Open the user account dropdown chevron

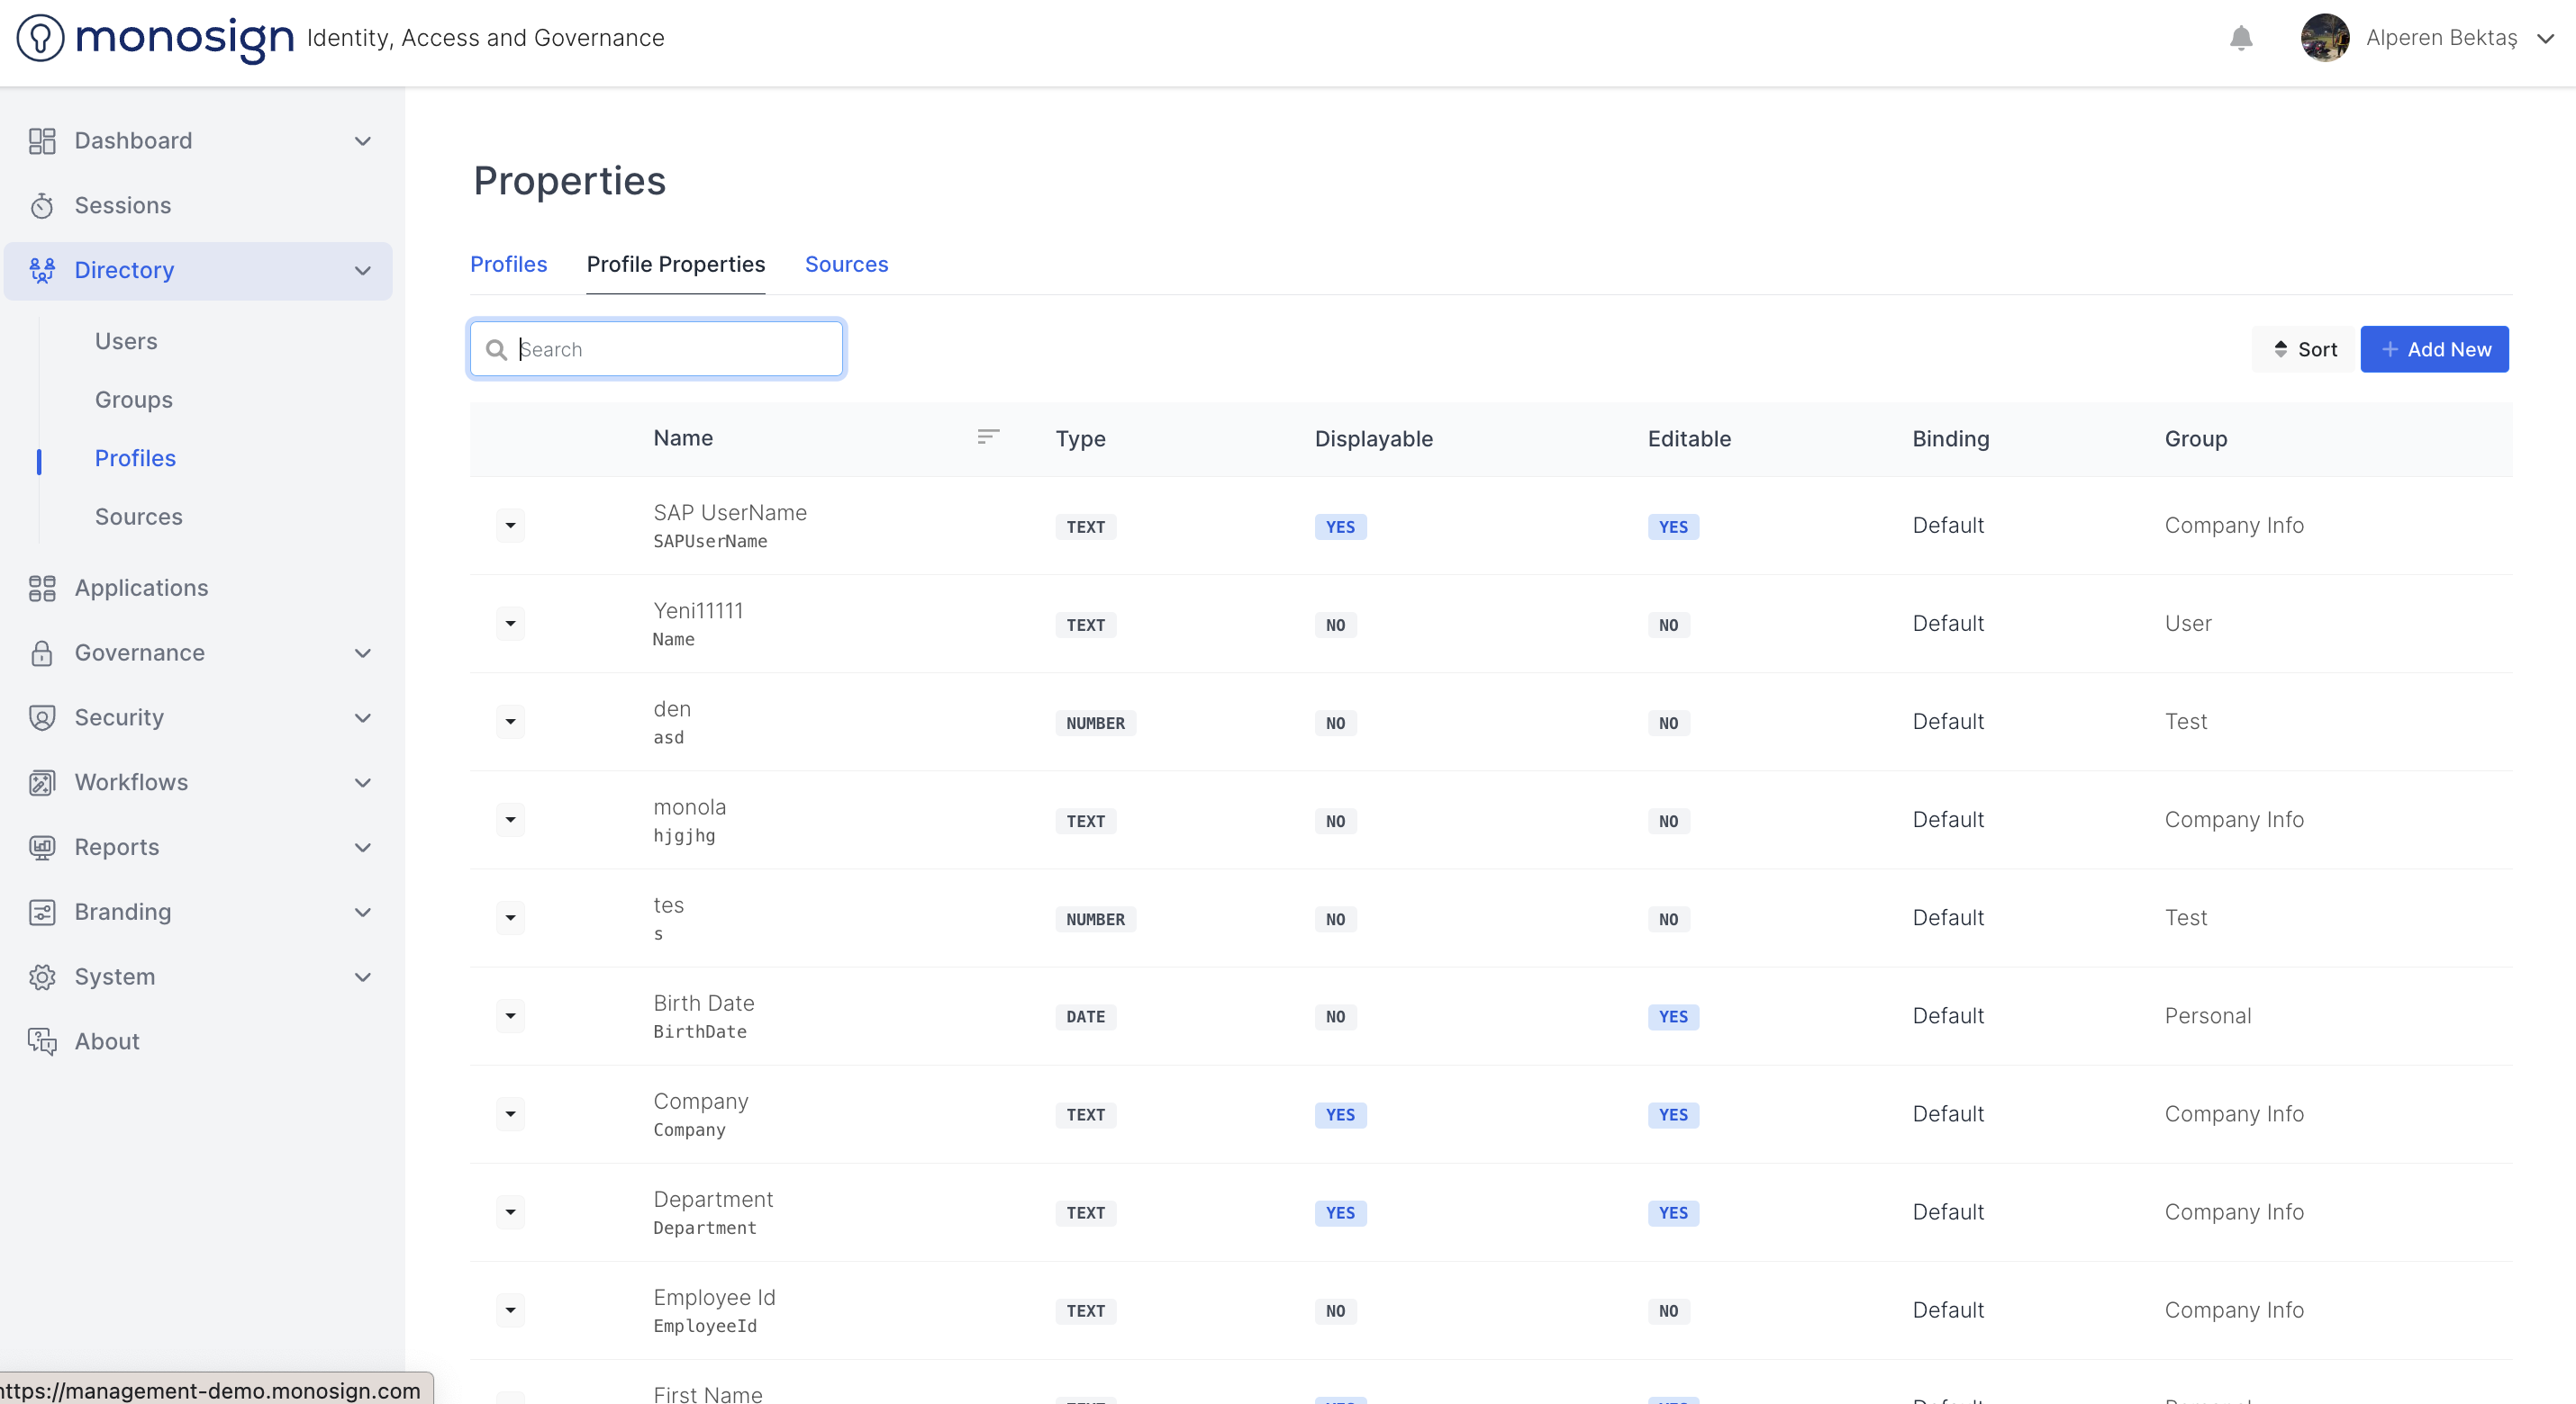[2545, 38]
